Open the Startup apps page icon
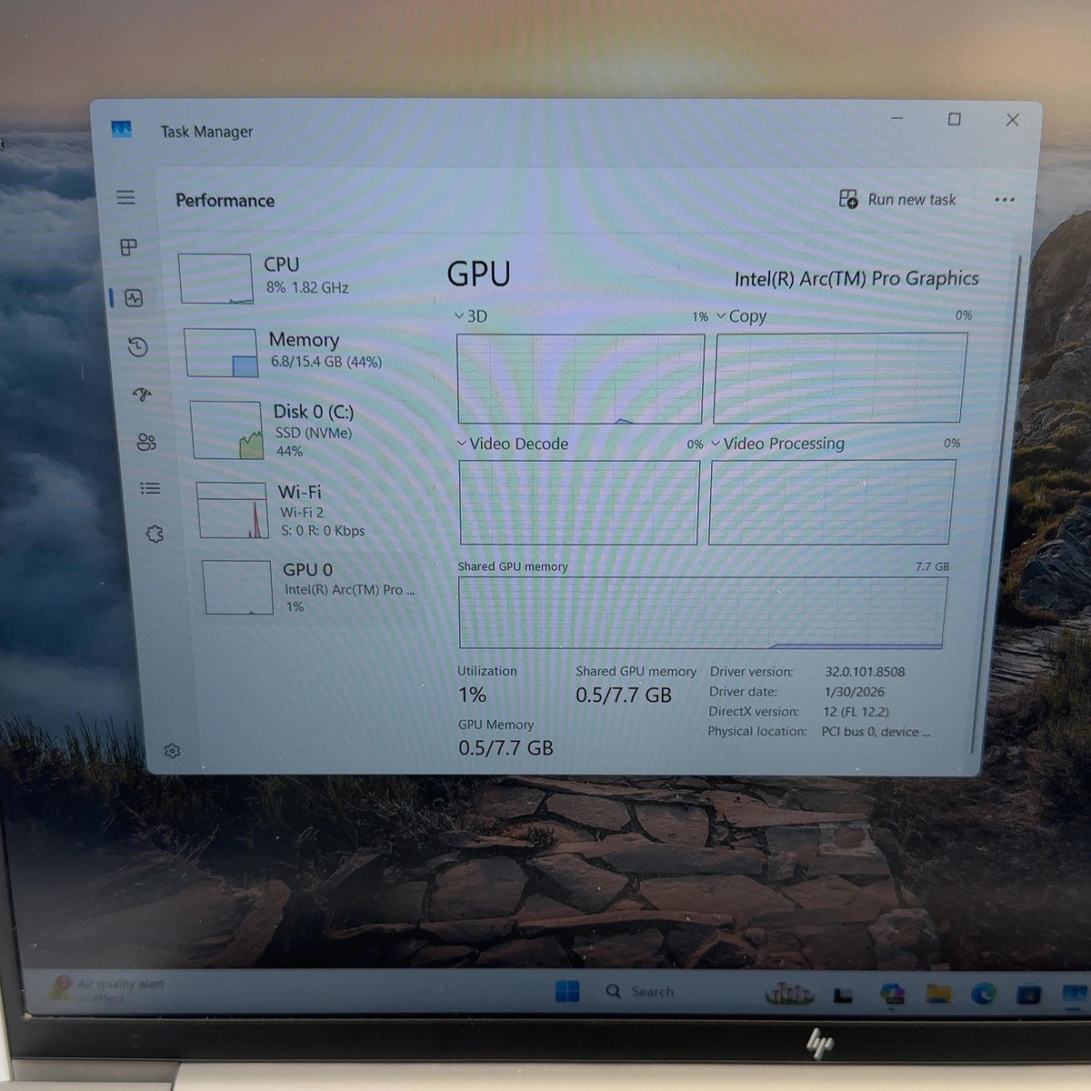Viewport: 1091px width, 1091px height. [142, 394]
